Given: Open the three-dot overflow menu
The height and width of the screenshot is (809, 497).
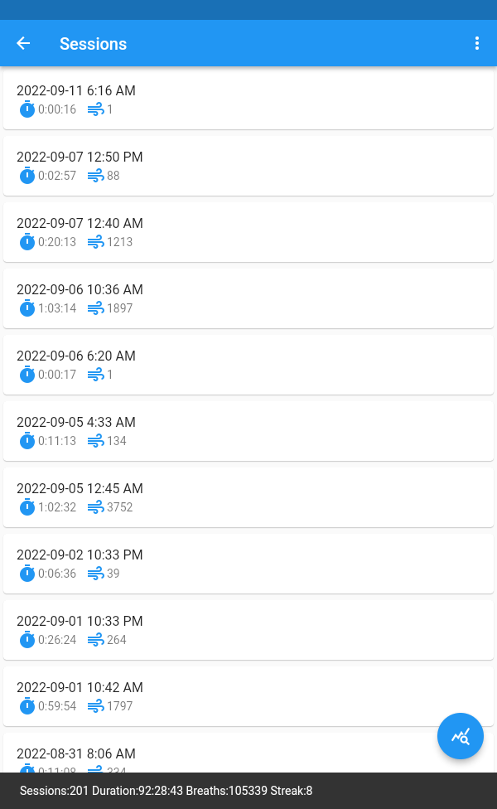Looking at the screenshot, I should (477, 44).
